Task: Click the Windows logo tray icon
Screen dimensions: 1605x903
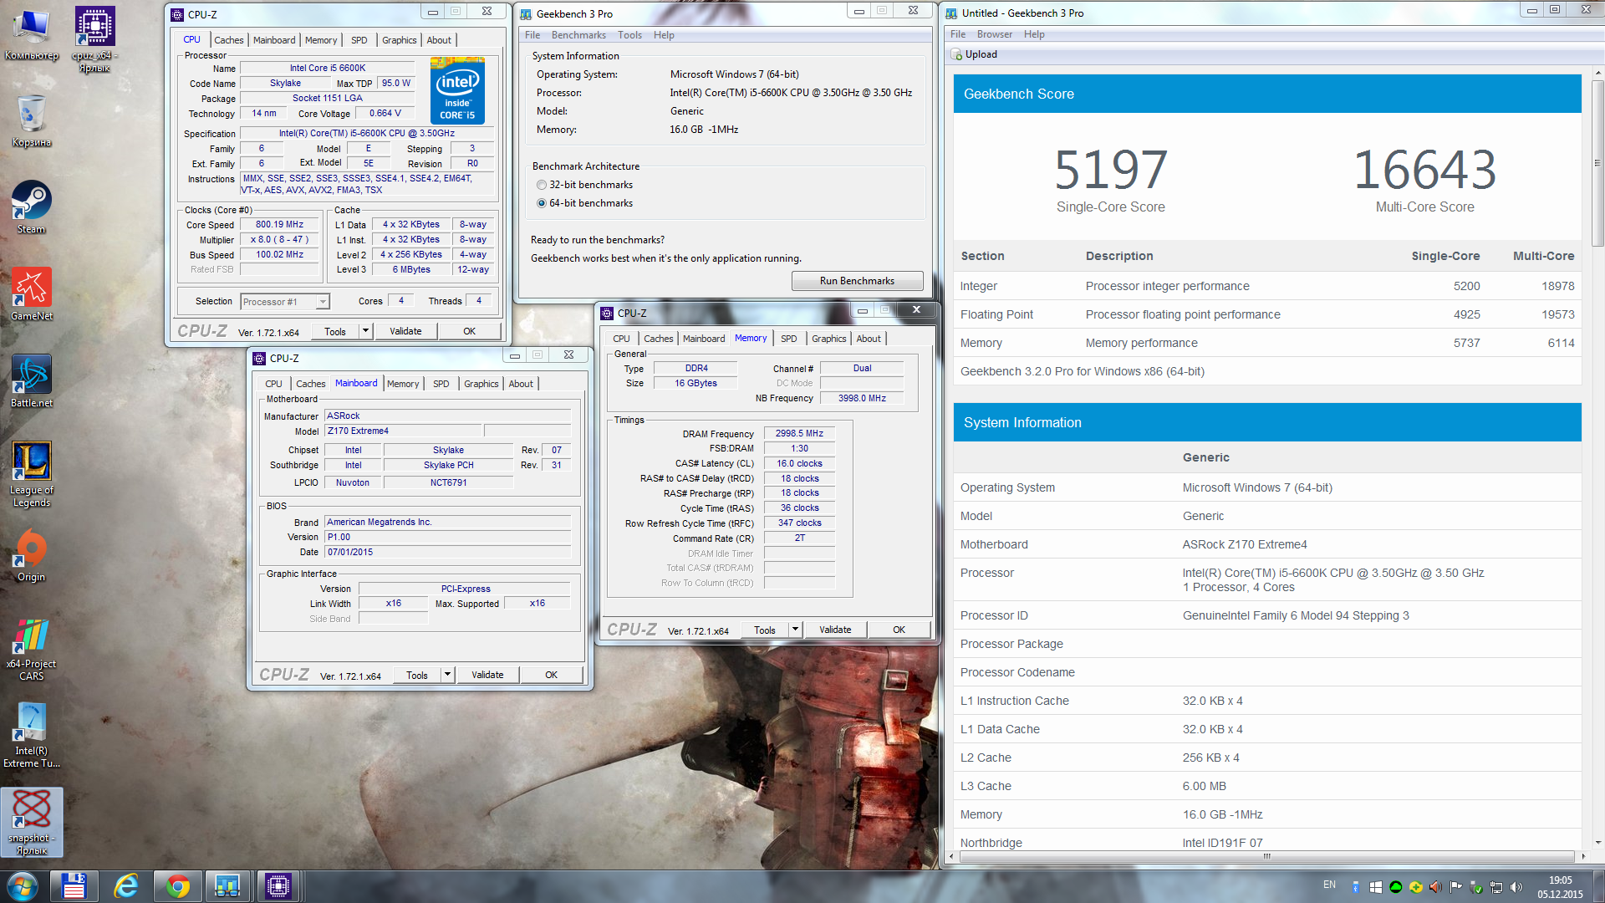Action: (x=1375, y=887)
